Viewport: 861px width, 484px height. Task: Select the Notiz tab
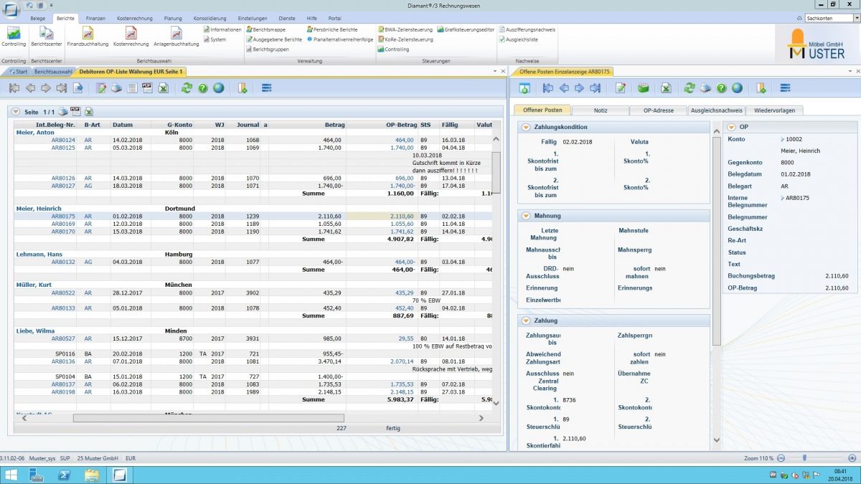point(601,110)
